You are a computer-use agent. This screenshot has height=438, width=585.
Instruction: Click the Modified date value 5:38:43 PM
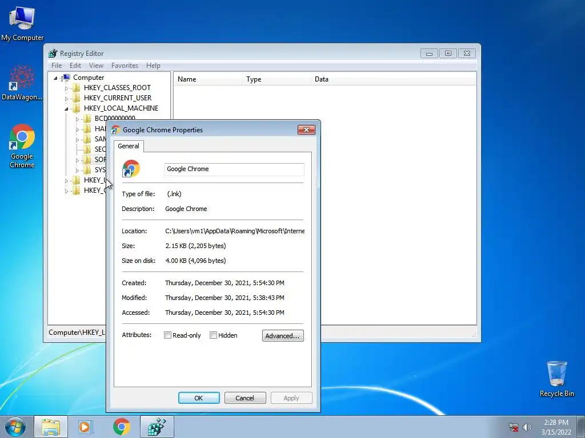click(x=225, y=298)
